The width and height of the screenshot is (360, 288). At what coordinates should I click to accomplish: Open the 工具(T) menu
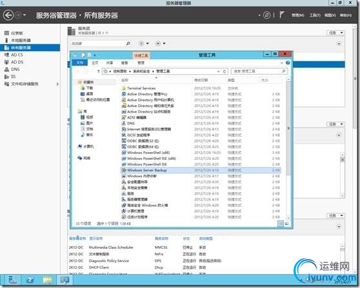point(315,15)
